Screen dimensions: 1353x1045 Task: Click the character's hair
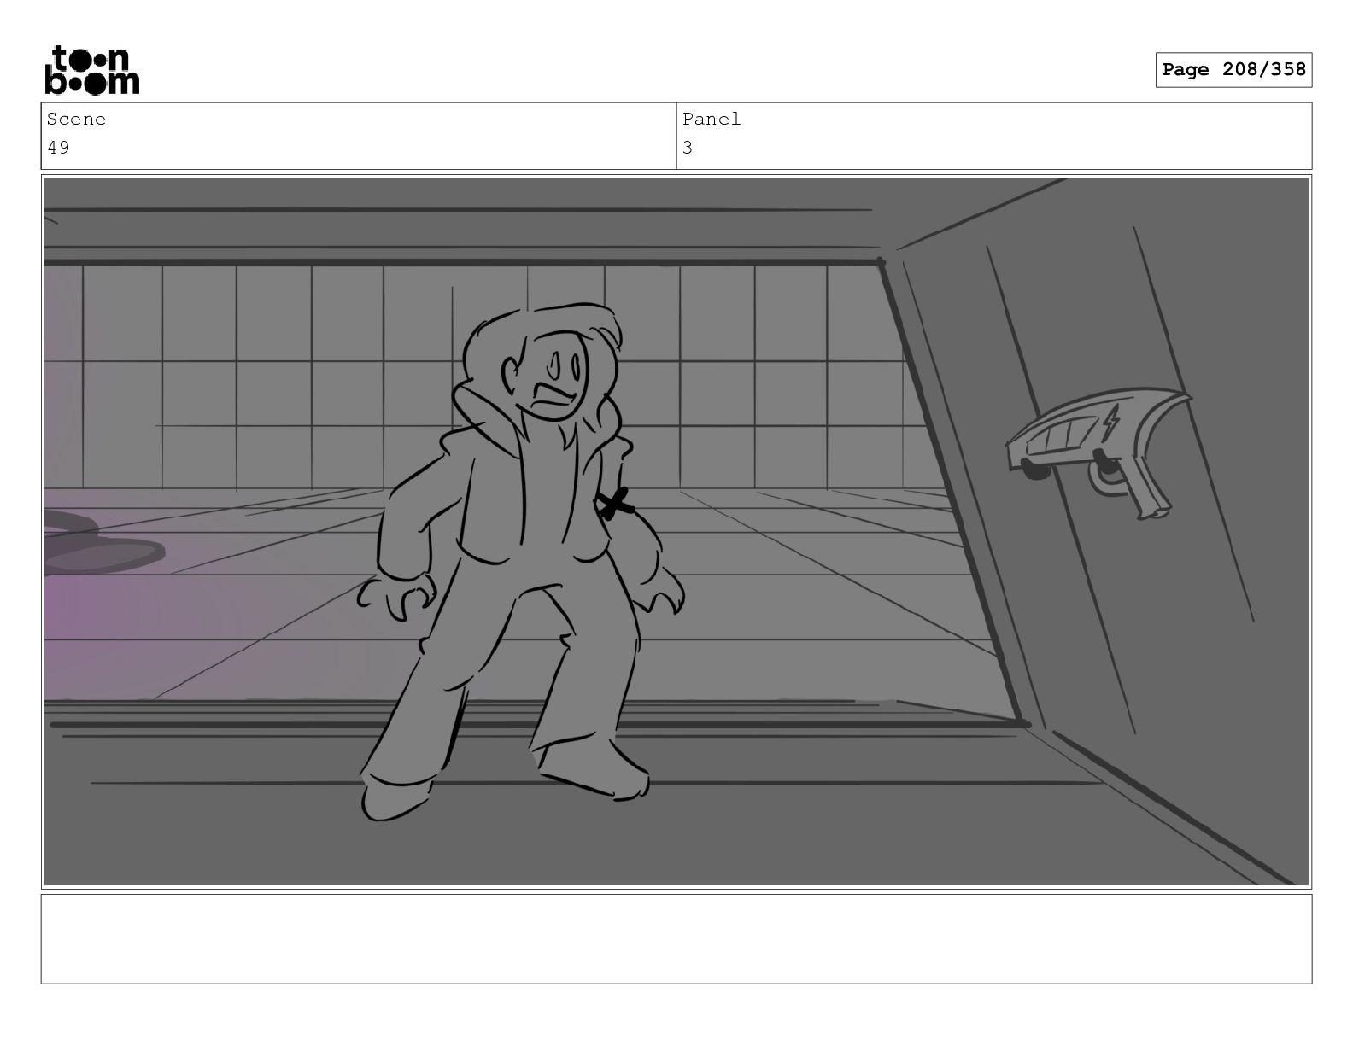tap(538, 342)
